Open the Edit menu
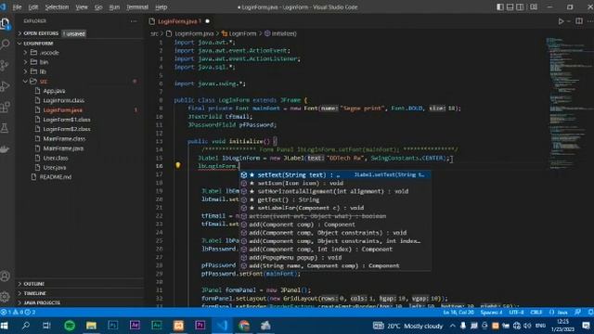The image size is (594, 334). (33, 6)
